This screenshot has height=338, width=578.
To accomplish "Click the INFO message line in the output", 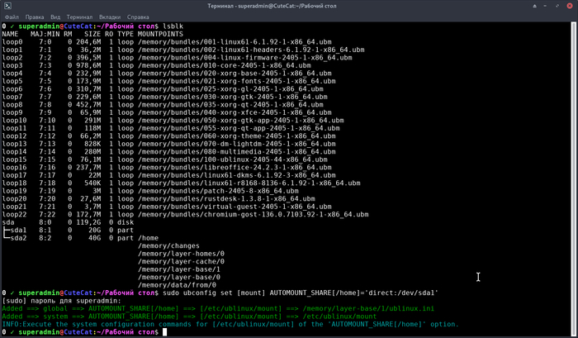I will coord(229,323).
